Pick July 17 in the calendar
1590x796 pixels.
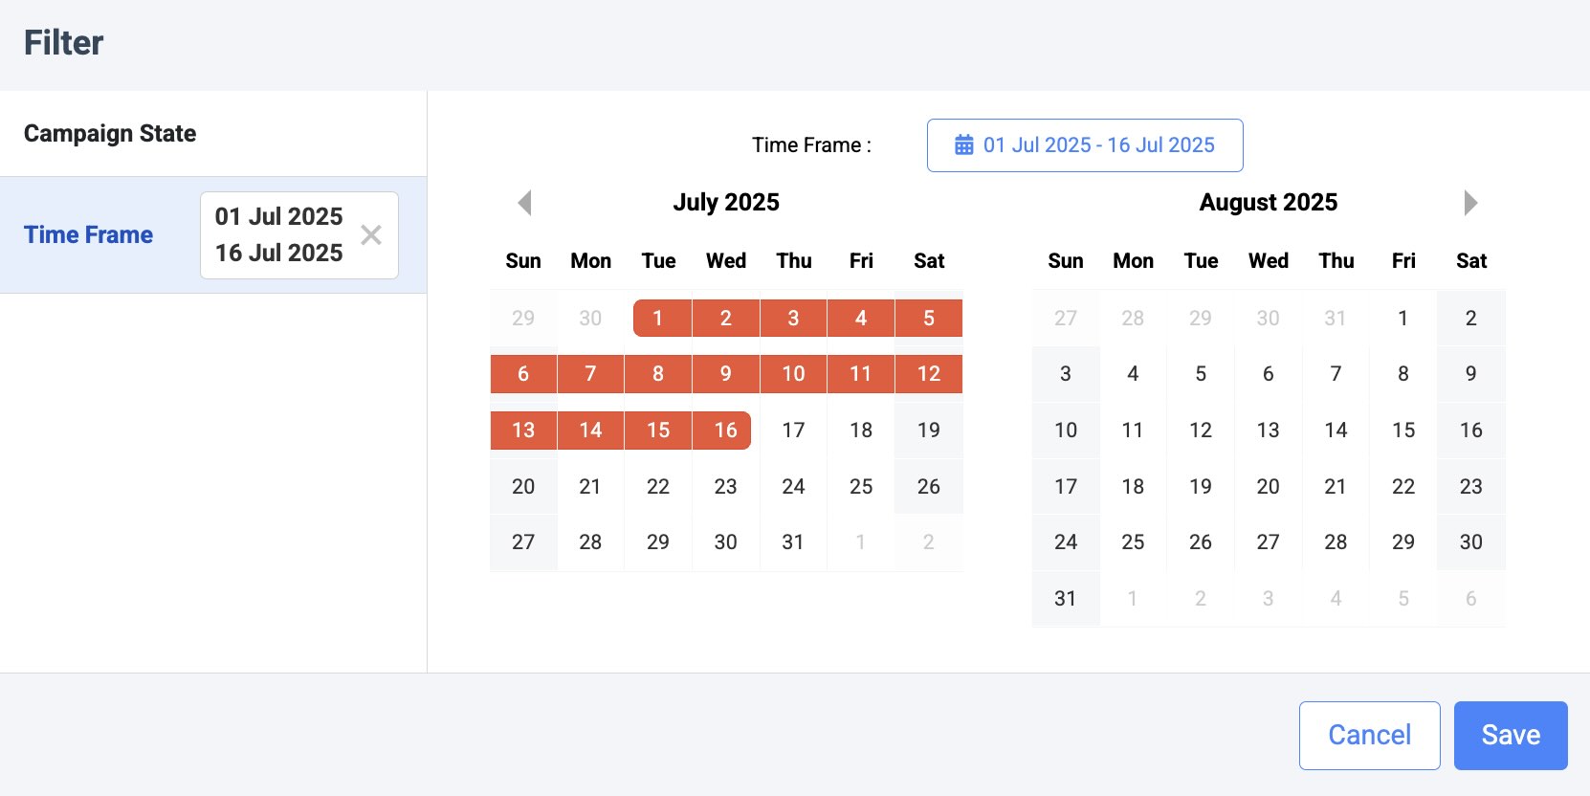pyautogui.click(x=793, y=431)
